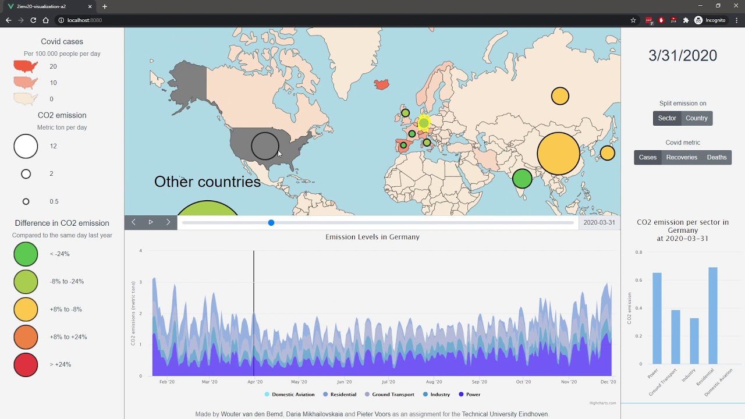This screenshot has width=745, height=419.
Task: Open the 21:9 video extension
Action: click(673, 20)
